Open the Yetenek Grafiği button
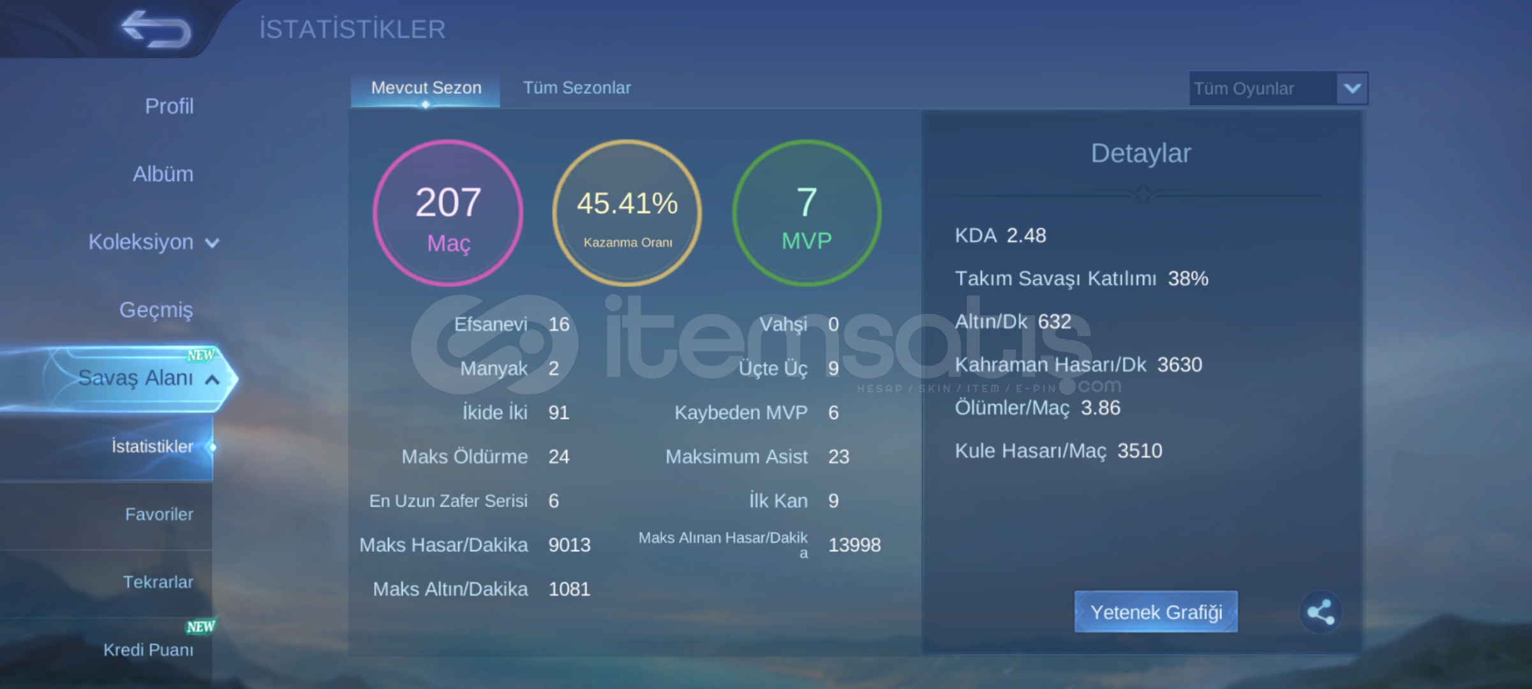The height and width of the screenshot is (689, 1532). 1156,612
